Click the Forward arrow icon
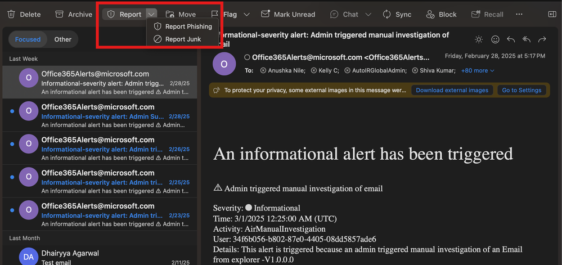 tap(542, 39)
